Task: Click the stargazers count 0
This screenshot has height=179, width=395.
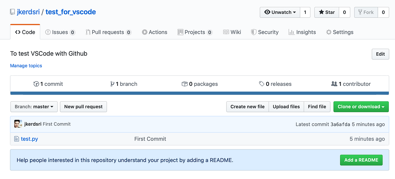Action: [x=344, y=13]
